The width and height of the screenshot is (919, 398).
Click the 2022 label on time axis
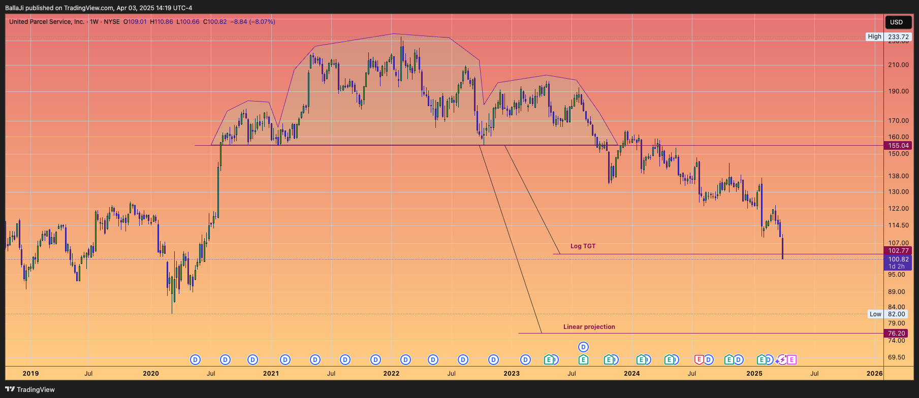click(391, 374)
